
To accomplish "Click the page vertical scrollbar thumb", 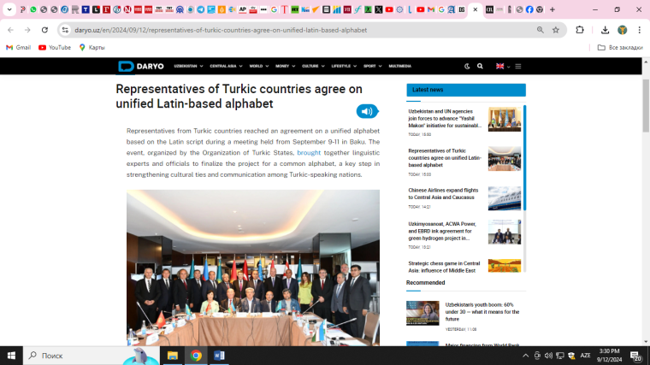I will pyautogui.click(x=646, y=106).
